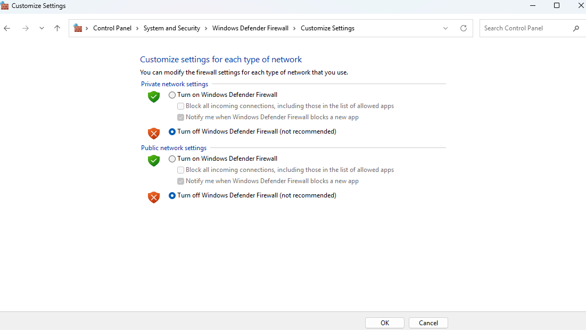The image size is (586, 330).
Task: Refresh the Customize Settings page
Action: pyautogui.click(x=464, y=28)
